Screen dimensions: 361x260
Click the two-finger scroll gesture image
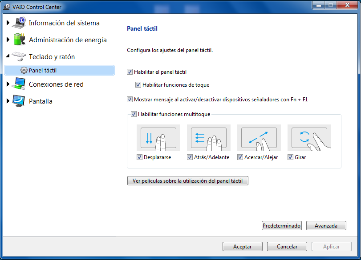click(x=158, y=138)
